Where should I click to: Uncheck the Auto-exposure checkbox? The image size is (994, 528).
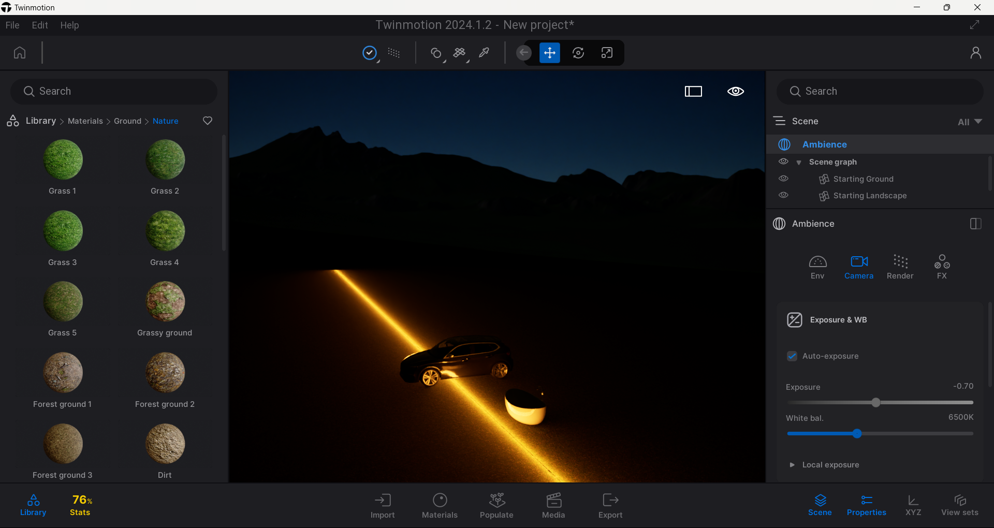click(x=792, y=356)
